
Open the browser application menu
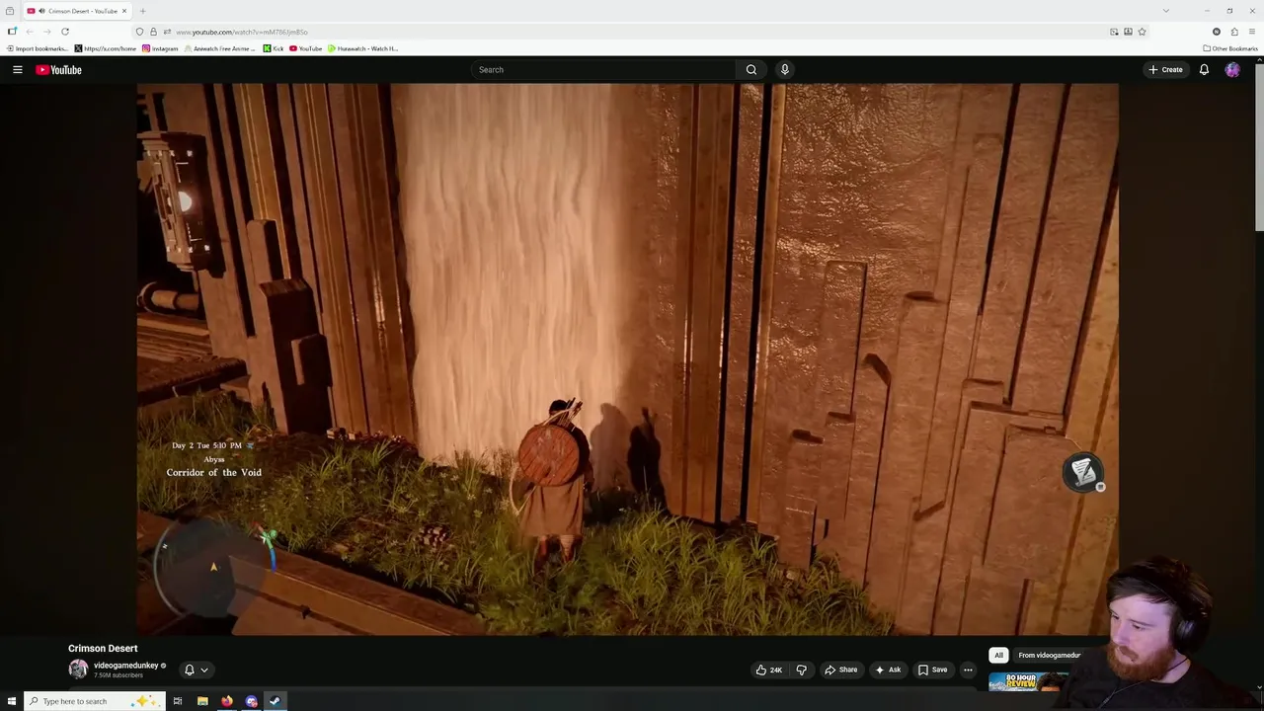point(1252,32)
